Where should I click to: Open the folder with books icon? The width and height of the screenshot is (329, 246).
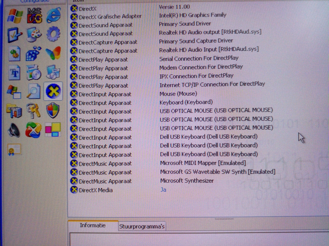[x=14, y=111]
